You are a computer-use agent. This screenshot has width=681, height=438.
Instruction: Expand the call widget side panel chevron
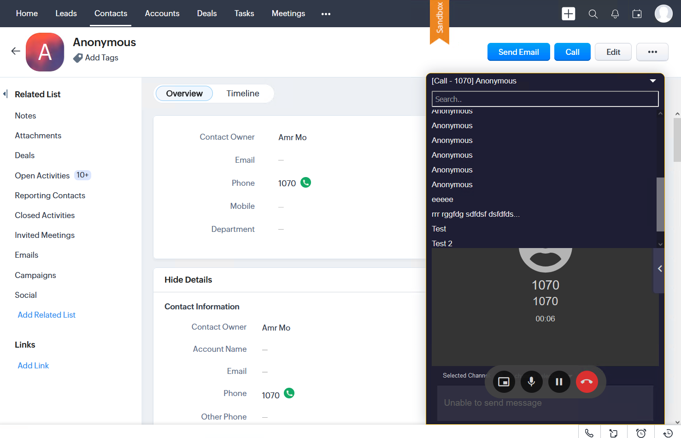(659, 269)
